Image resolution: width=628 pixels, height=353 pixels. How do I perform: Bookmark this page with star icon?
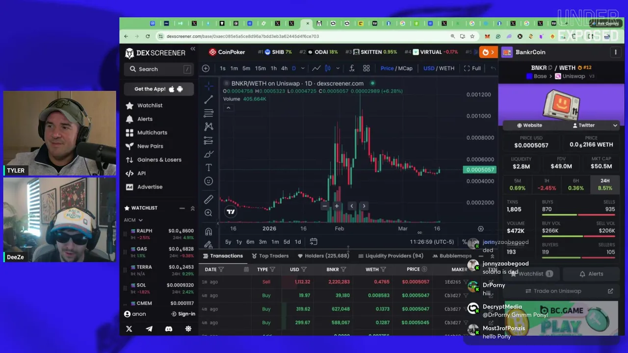coord(472,36)
